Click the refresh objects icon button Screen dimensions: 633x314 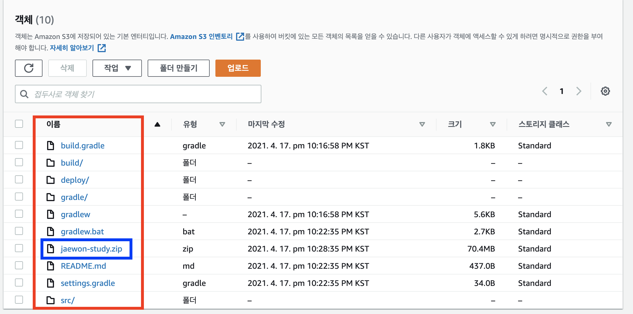[x=29, y=68]
